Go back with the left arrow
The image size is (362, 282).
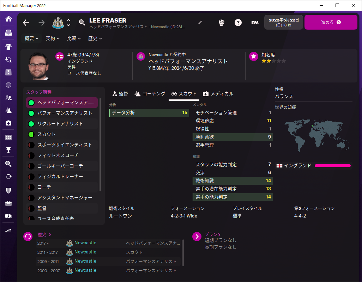[x=26, y=23]
